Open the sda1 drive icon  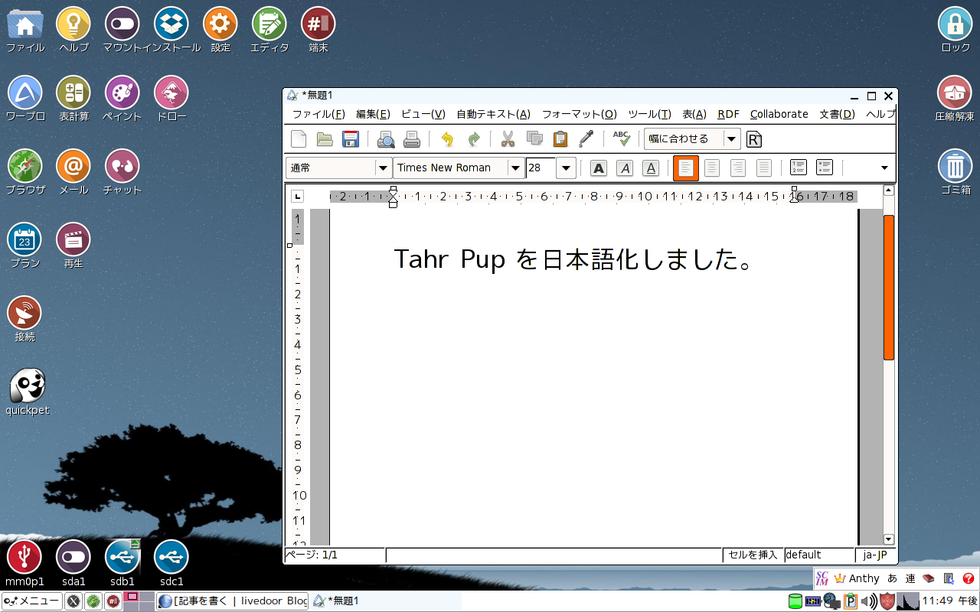tap(73, 564)
